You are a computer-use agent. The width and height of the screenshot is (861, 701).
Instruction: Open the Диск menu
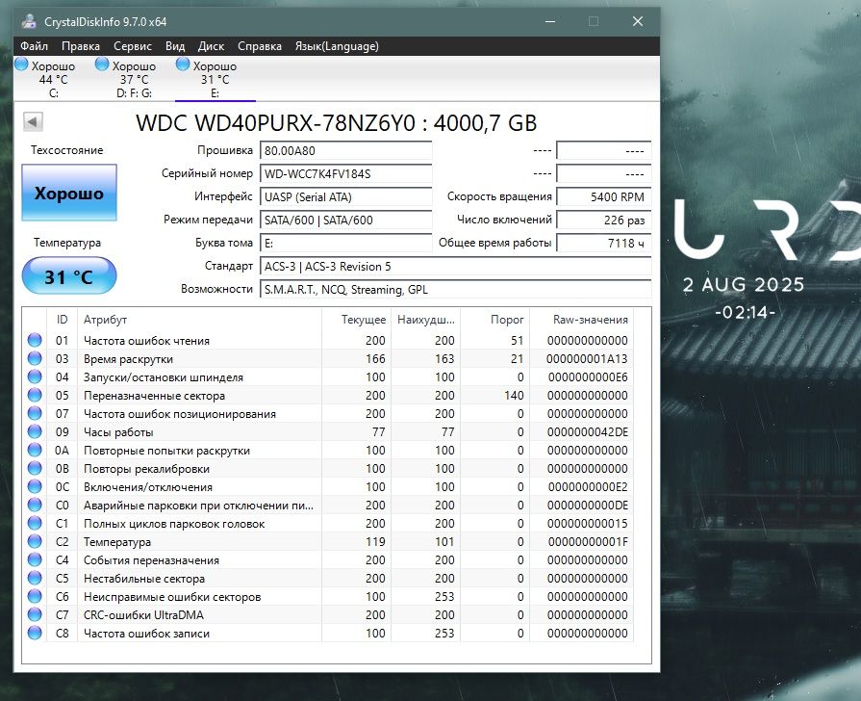(211, 46)
